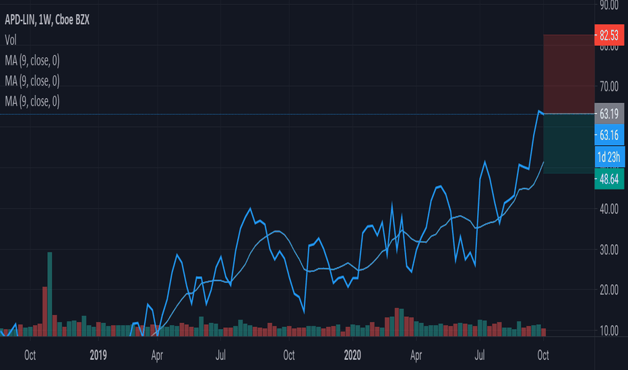Click the Apr 2019 time axis label
This screenshot has width=628, height=370.
(x=157, y=355)
